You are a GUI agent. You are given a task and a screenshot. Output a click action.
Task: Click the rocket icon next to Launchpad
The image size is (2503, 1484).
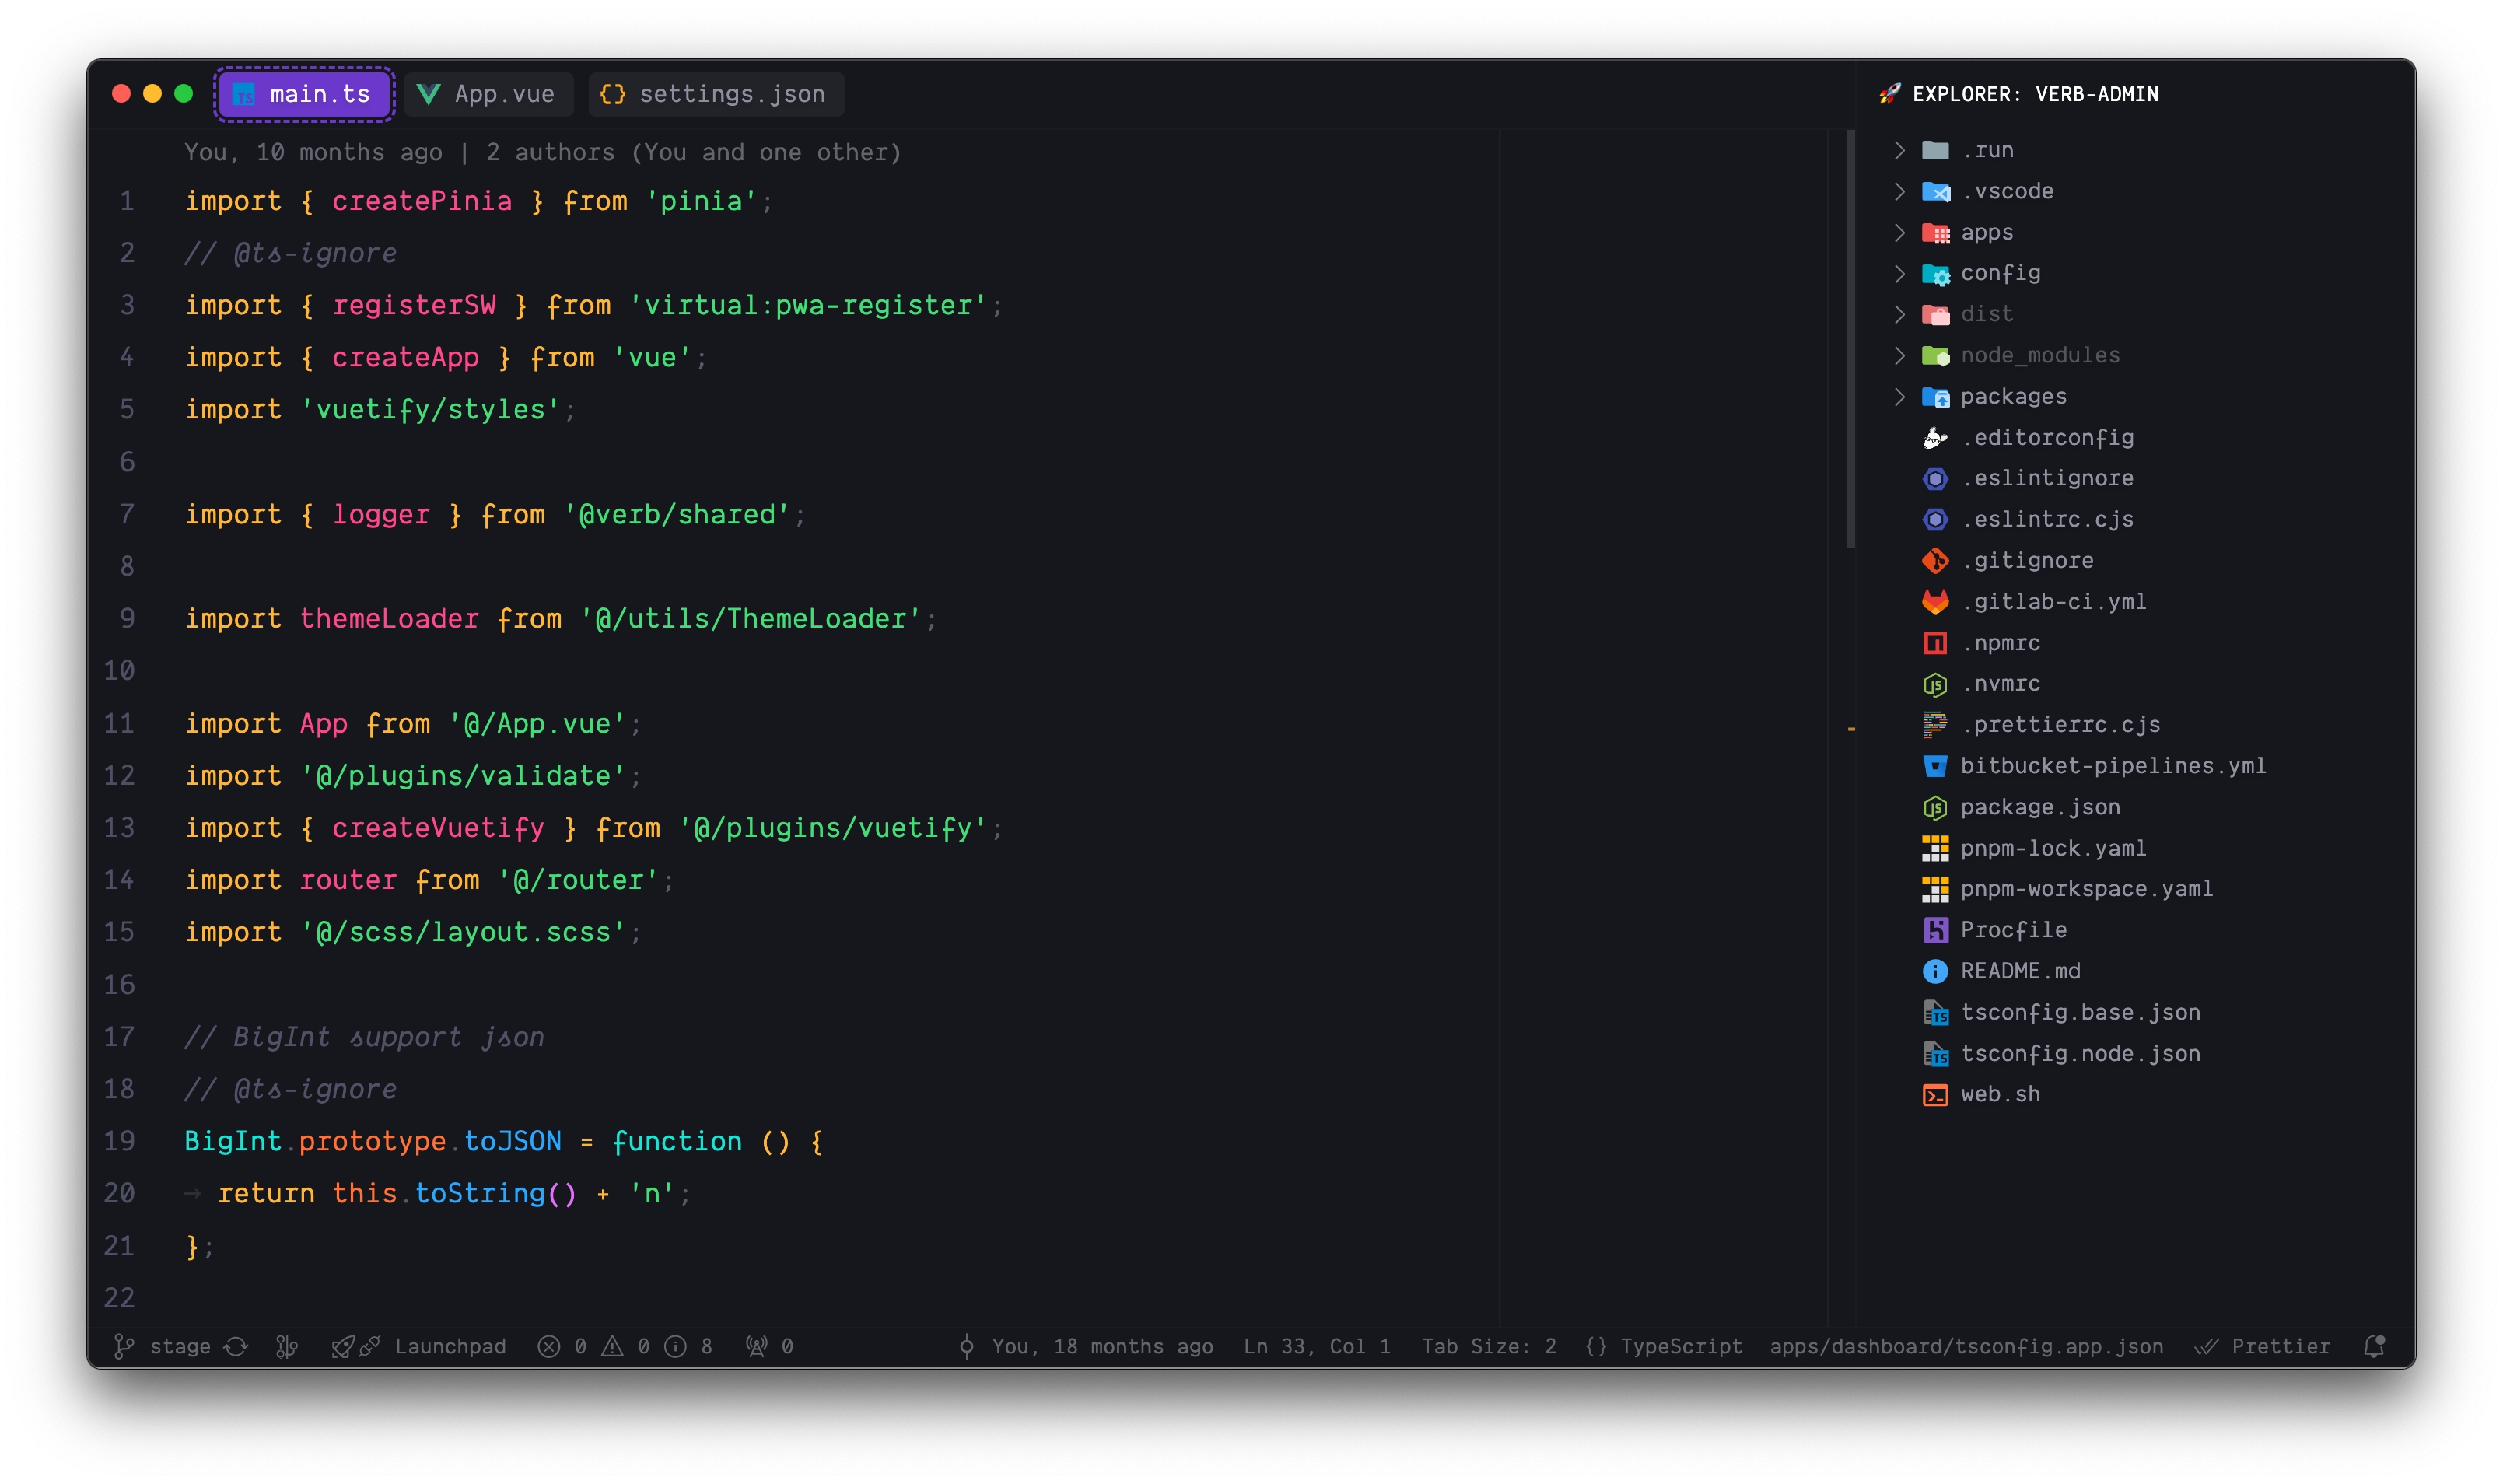(343, 1346)
